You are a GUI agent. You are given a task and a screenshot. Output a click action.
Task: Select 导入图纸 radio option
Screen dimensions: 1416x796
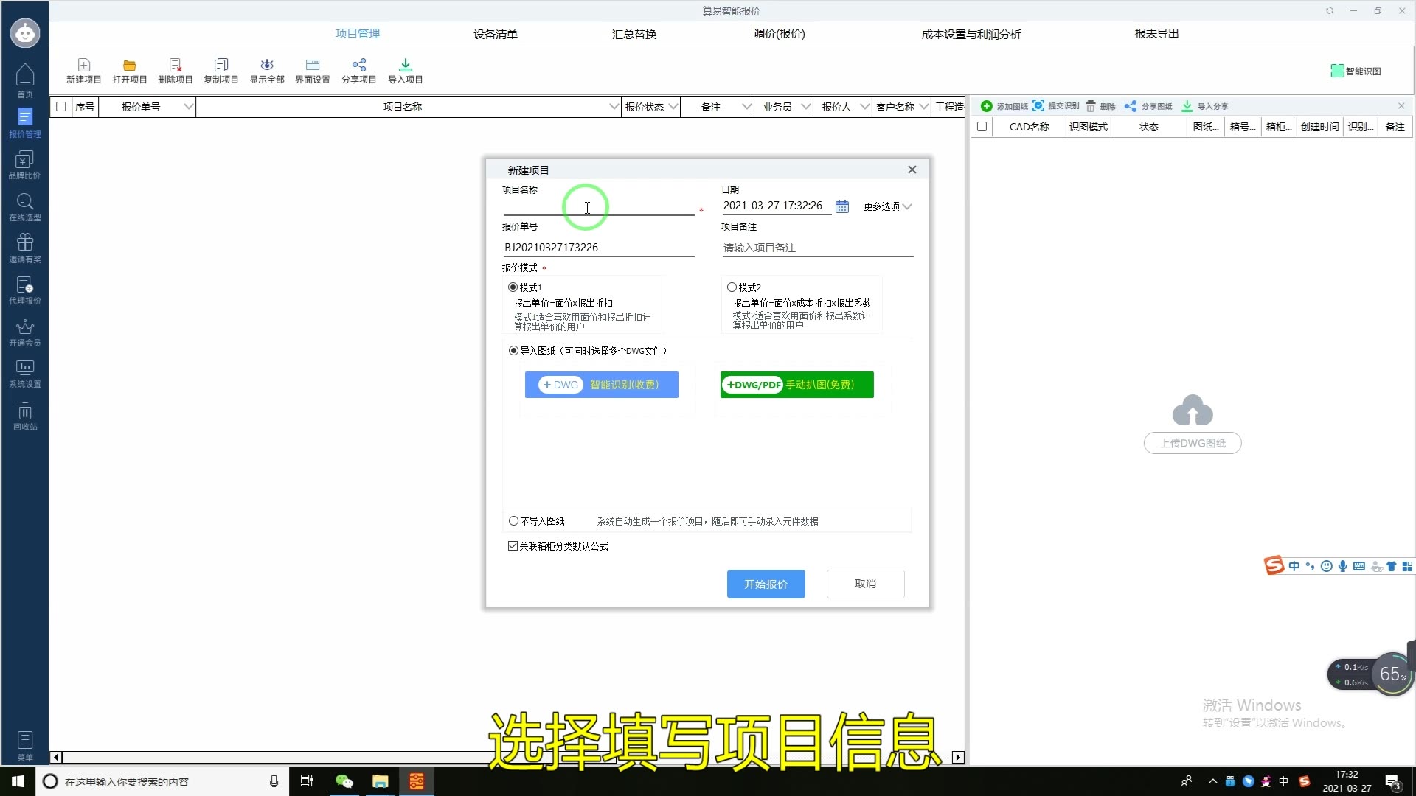click(x=513, y=351)
